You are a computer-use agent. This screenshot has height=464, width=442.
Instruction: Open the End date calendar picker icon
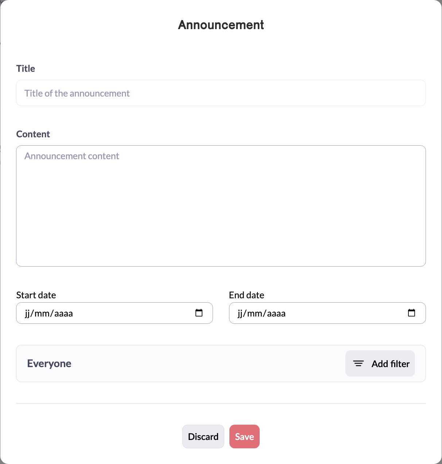coord(411,313)
